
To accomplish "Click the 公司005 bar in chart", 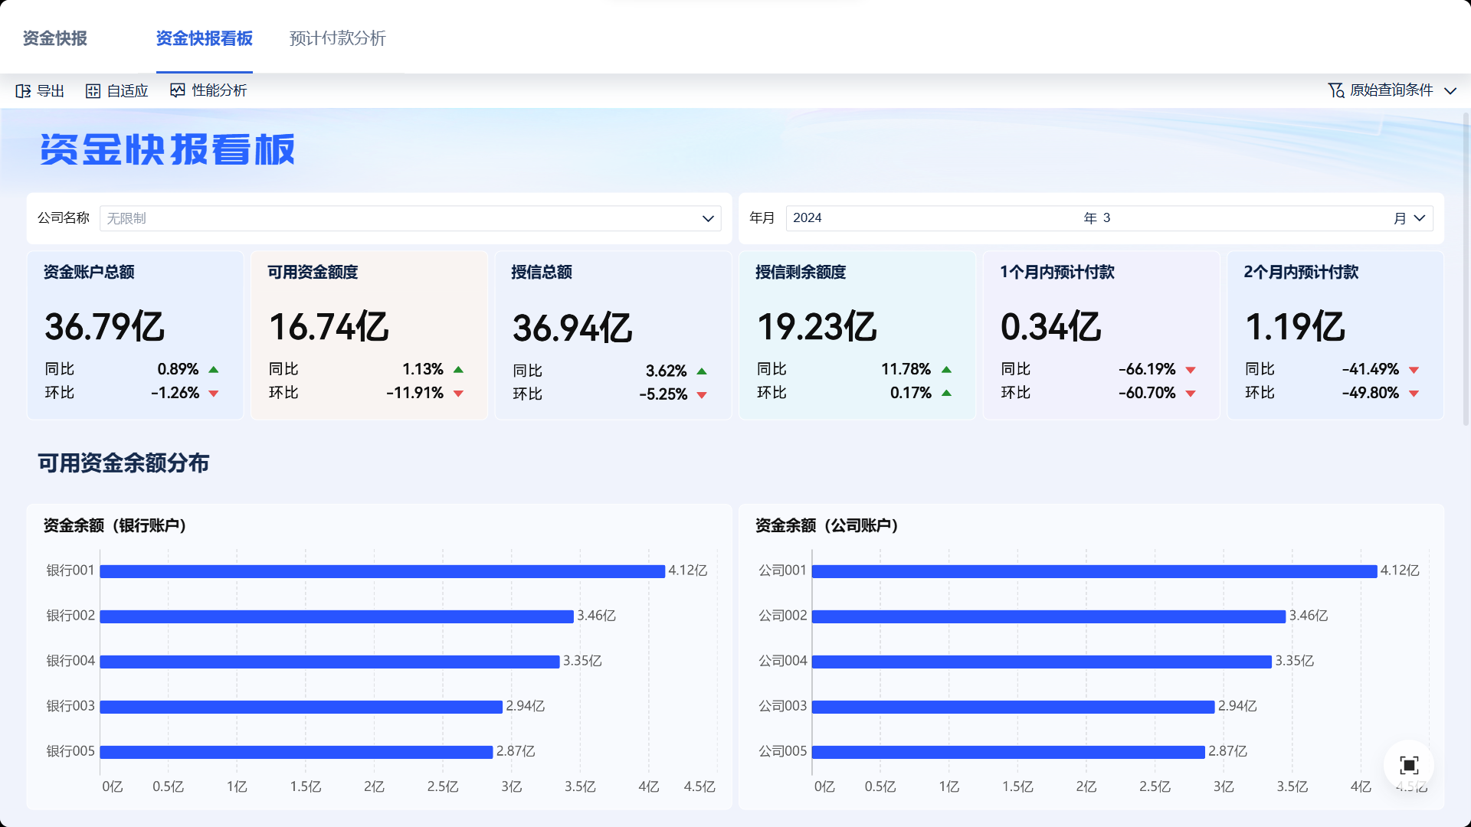I will [x=1007, y=752].
